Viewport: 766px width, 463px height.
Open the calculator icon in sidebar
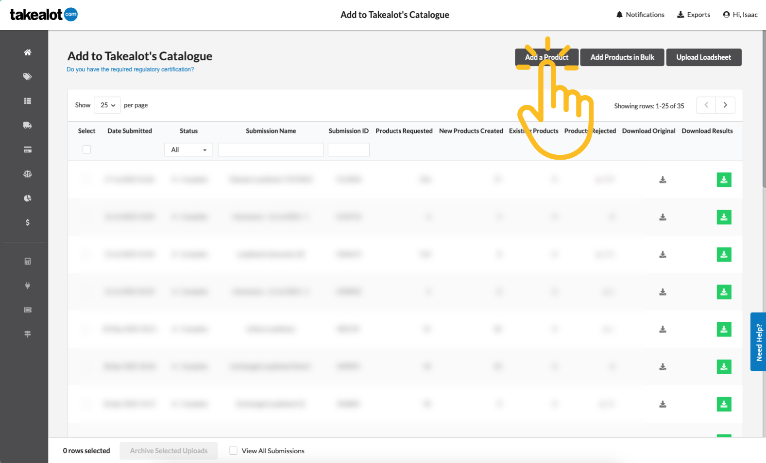coord(28,262)
